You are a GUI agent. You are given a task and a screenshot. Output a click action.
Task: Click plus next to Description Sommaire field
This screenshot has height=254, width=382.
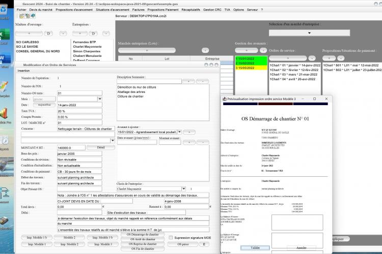point(188,81)
